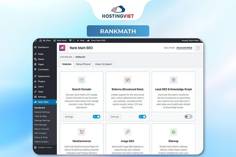This screenshot has height=157, width=236.
Task: Switch to the Setup Wizard tab
Action: point(83,64)
